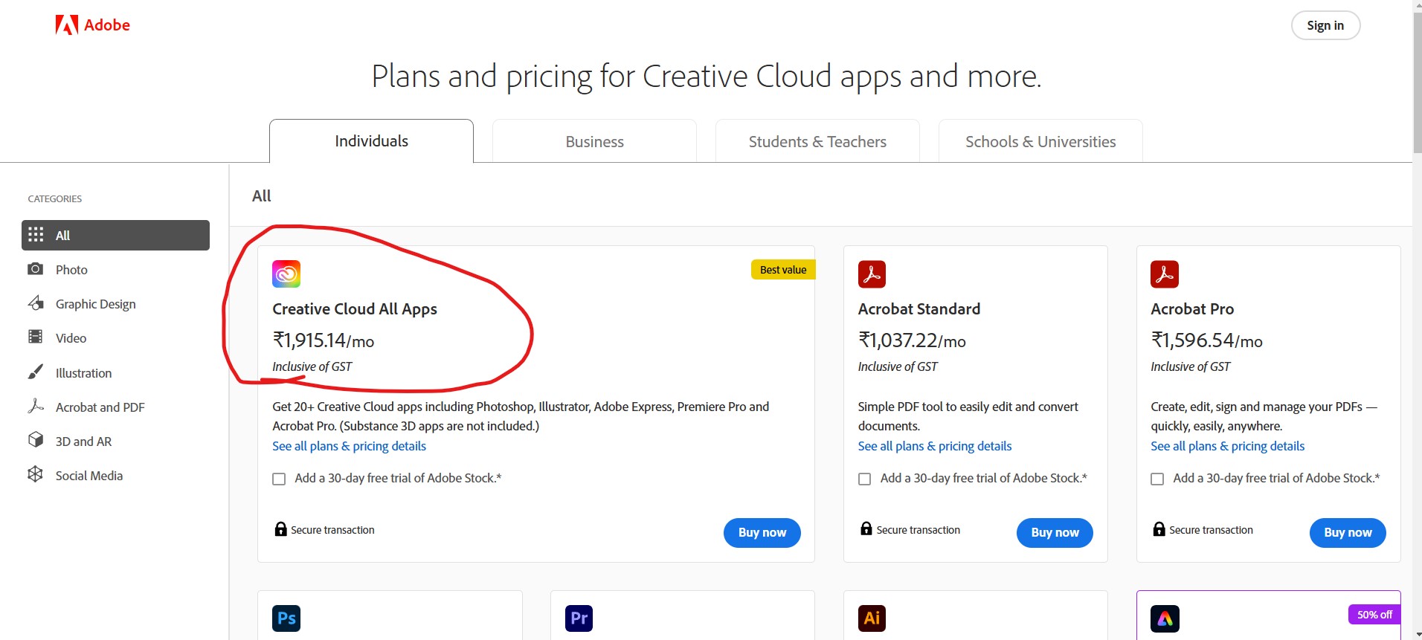Screen dimensions: 1422x640
Task: See all plans link for Creative Cloud All Apps
Action: tap(349, 446)
